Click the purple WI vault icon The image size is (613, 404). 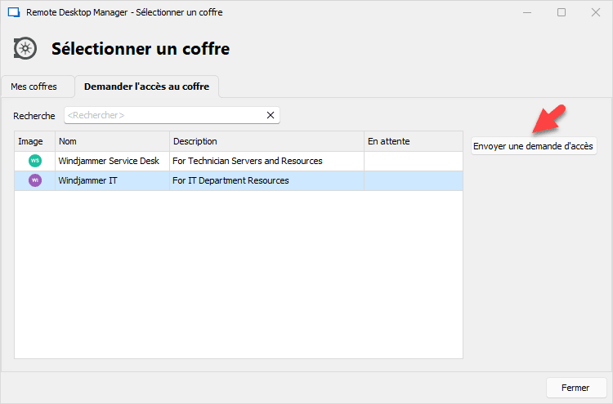click(x=34, y=180)
